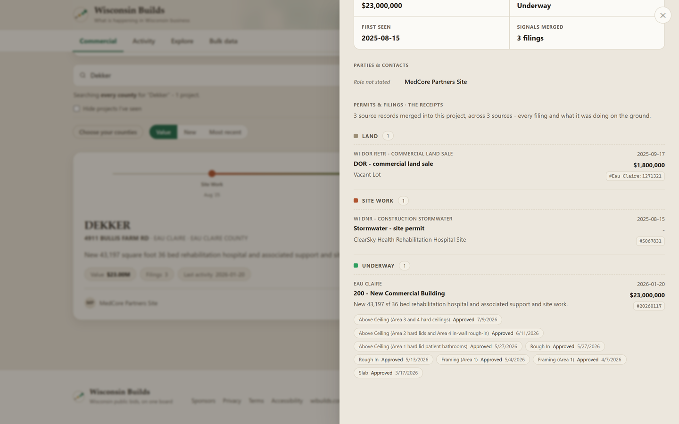Click the #Eau Claire:1271321 record ID badge
The image size is (679, 424).
coord(635,176)
